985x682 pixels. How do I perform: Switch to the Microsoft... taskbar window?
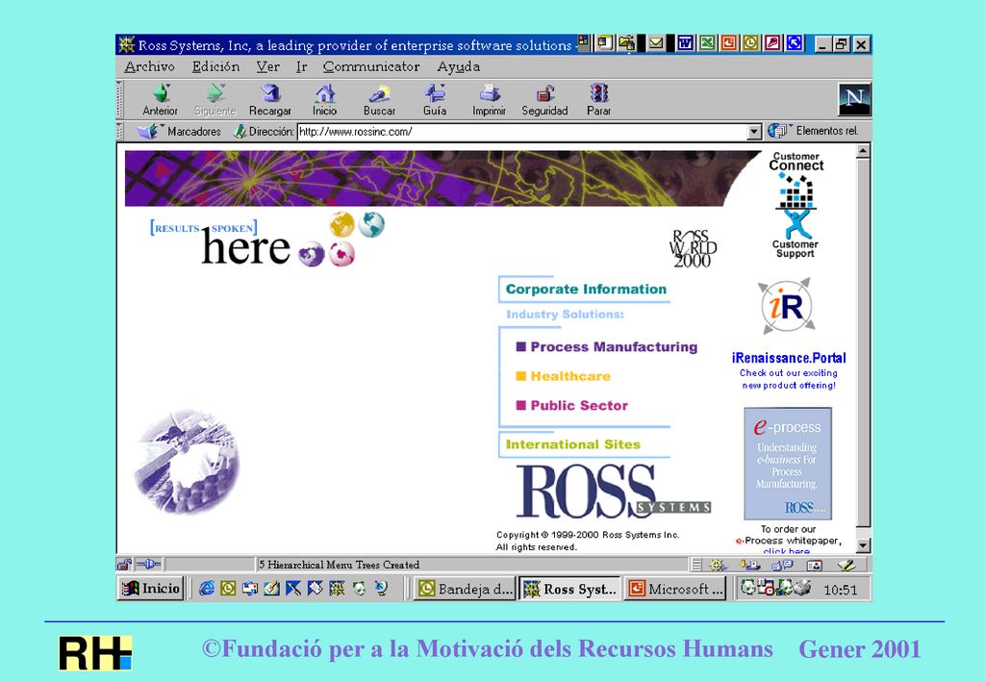(x=675, y=589)
